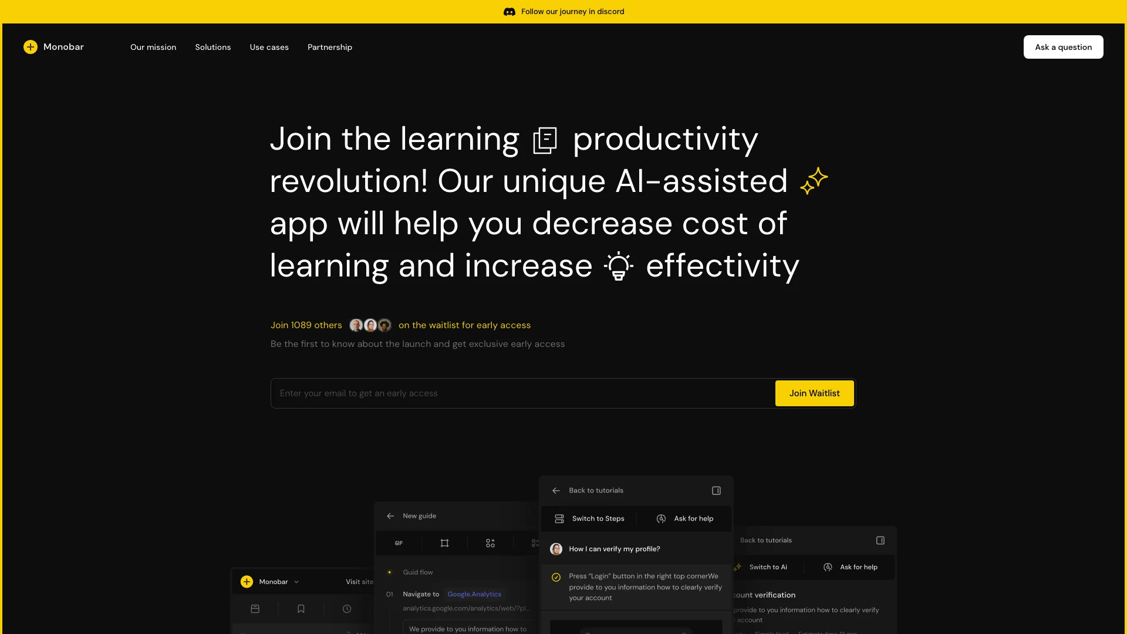Click Join Waitlist button
Image resolution: width=1127 pixels, height=634 pixels.
pyautogui.click(x=814, y=393)
